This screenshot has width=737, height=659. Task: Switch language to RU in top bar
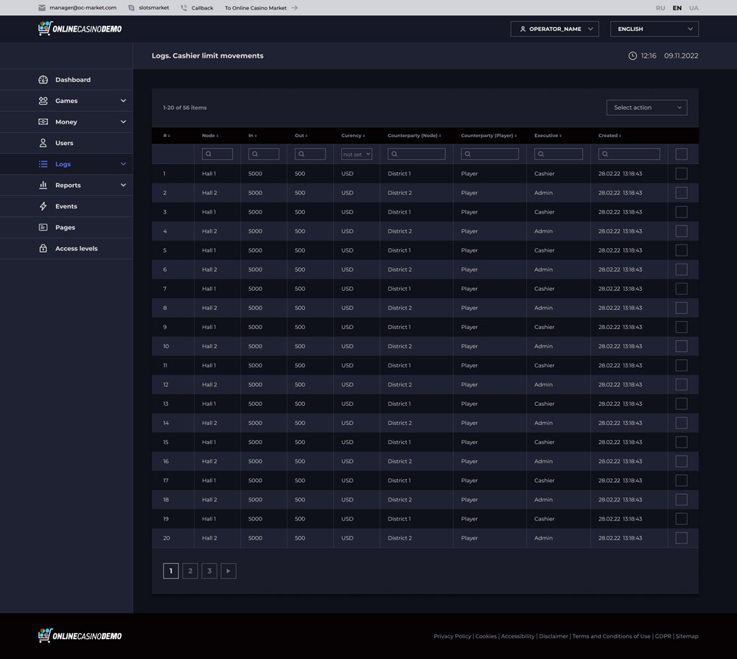[x=660, y=7]
